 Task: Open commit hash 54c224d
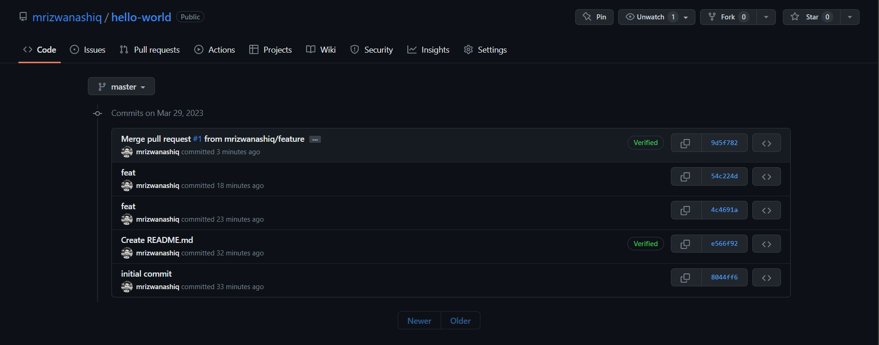point(725,176)
